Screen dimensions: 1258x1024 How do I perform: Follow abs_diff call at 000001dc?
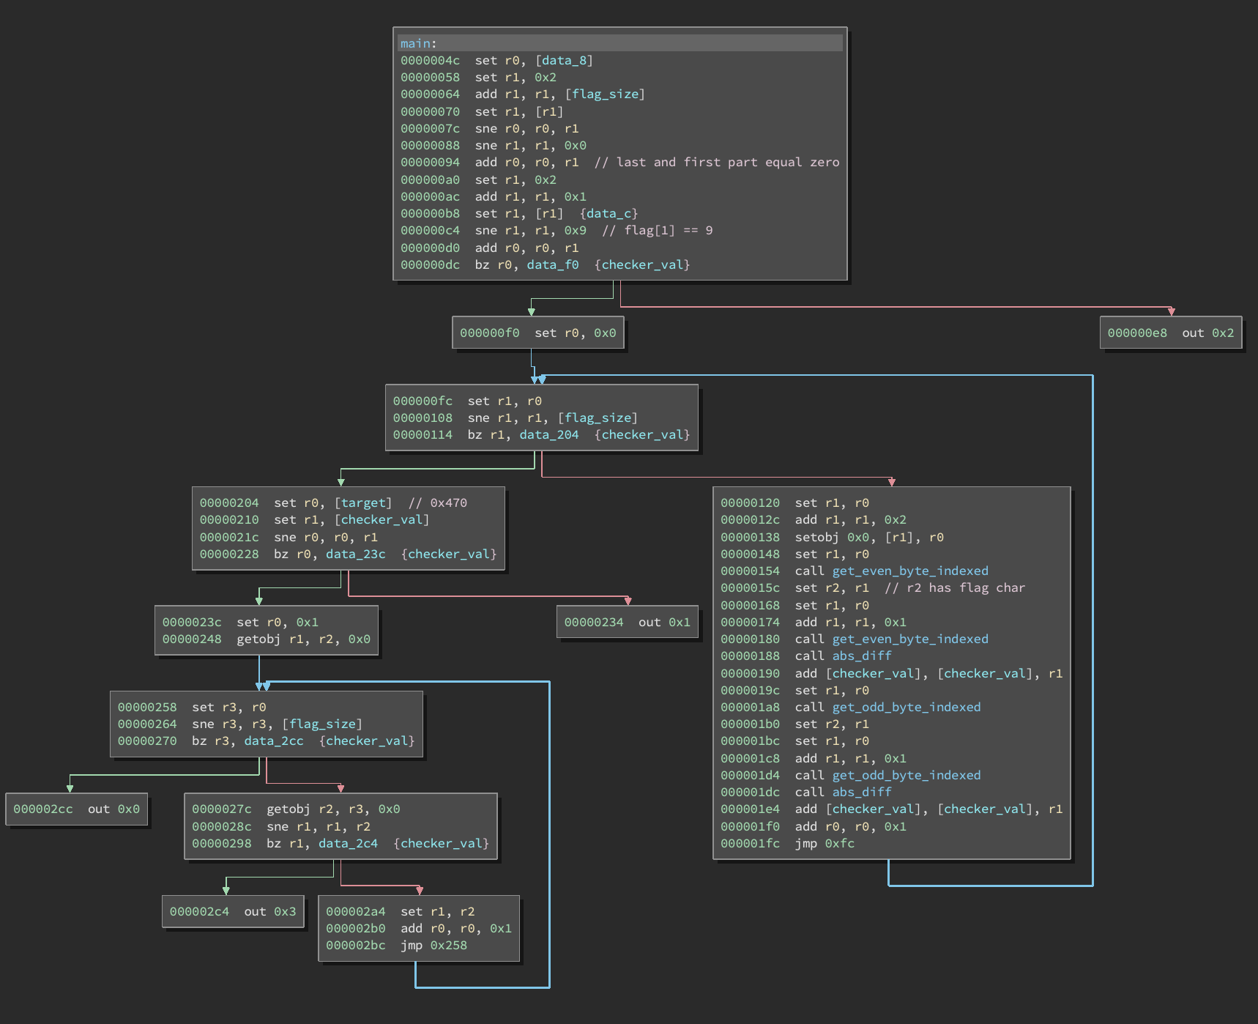click(x=861, y=792)
